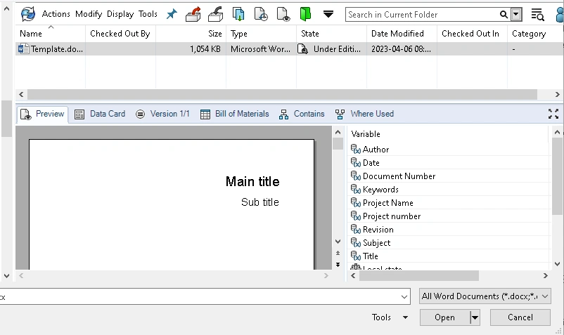The height and width of the screenshot is (335, 564).
Task: Click the Subject variable icon
Action: coord(356,243)
